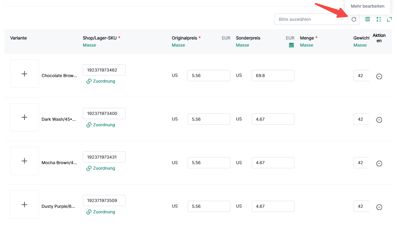Click the row height adjustment icon
Image resolution: width=397 pixels, height=227 pixels.
click(x=379, y=19)
